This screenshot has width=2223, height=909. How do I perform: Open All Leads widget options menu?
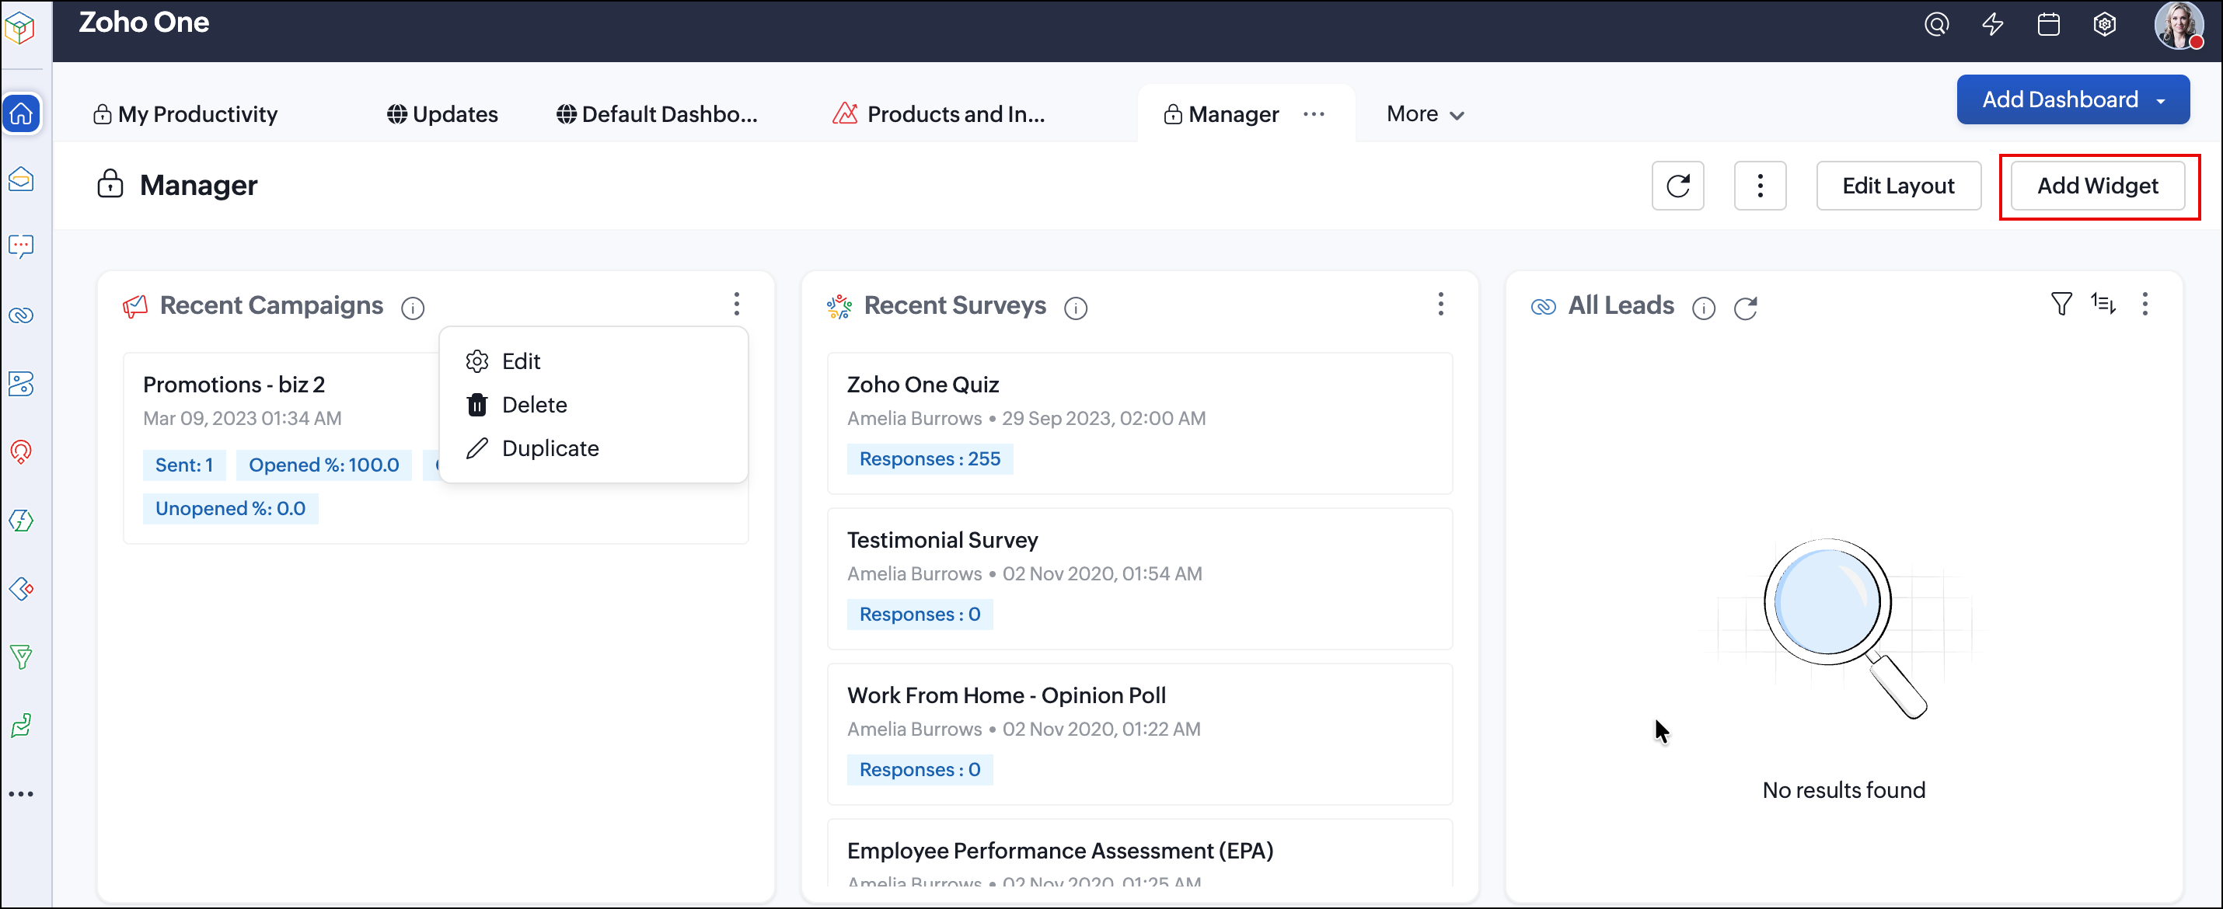(2145, 305)
